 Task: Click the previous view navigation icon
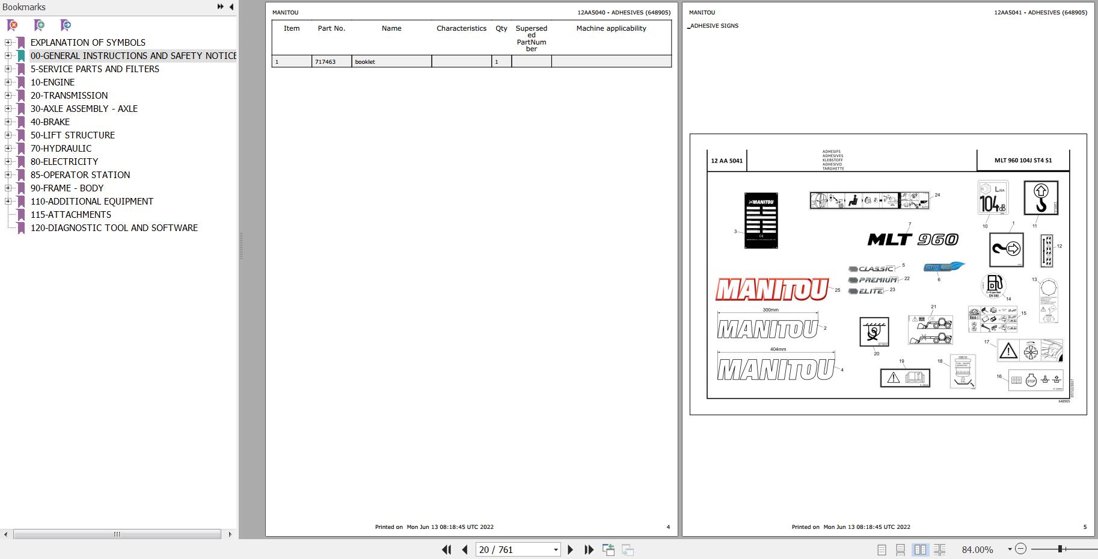pos(609,549)
